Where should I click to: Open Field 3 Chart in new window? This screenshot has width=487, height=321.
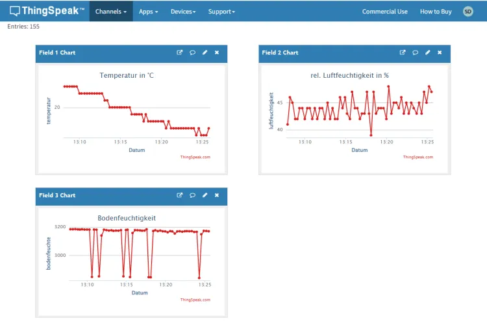[180, 195]
